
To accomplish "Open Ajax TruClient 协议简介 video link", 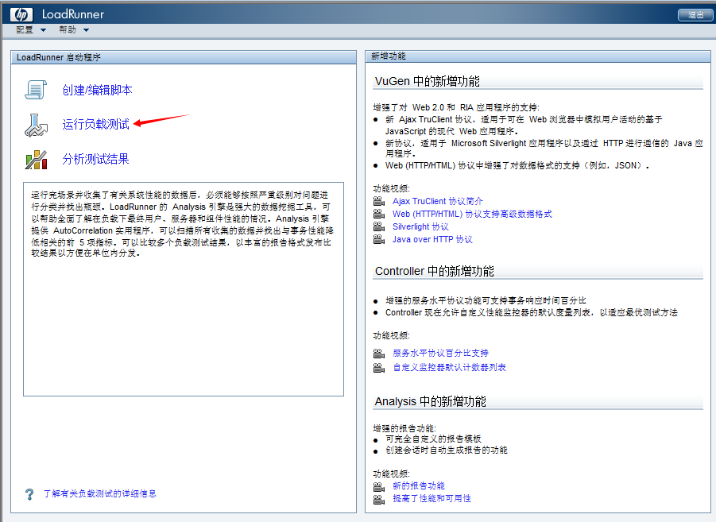I will (437, 201).
